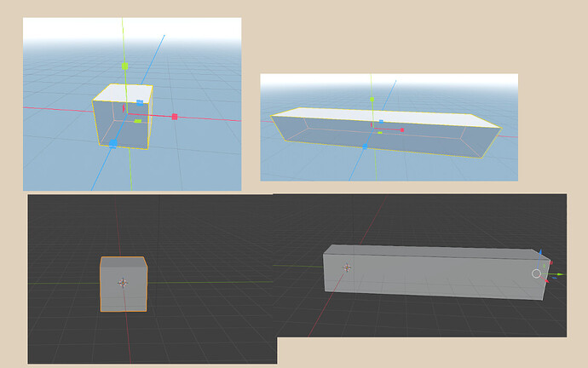Click the white circle gizmo on the dark elongated box
This screenshot has height=368, width=588.
536,273
